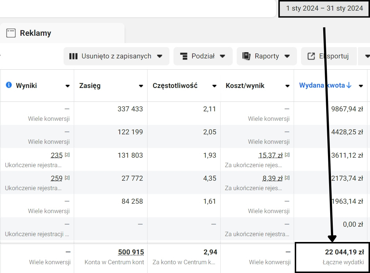This screenshot has height=273, width=370.
Task: Select the spend cell 1963,14 zł
Action: (347, 201)
